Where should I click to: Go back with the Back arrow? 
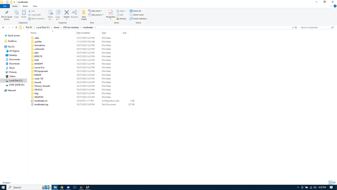(x=3, y=27)
